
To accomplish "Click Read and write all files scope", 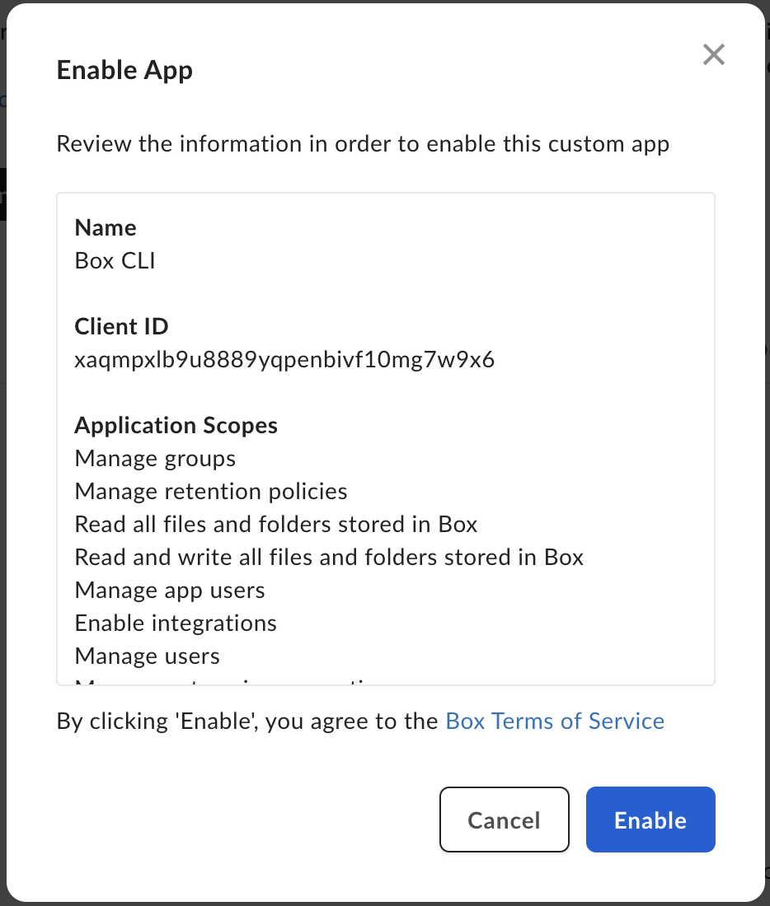I will coord(329,558).
